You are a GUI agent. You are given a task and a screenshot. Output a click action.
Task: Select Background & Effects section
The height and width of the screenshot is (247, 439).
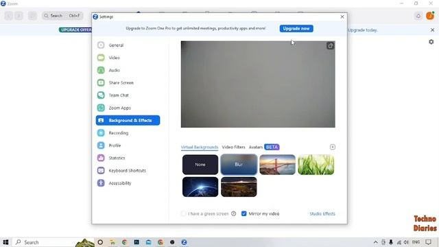[x=128, y=121]
